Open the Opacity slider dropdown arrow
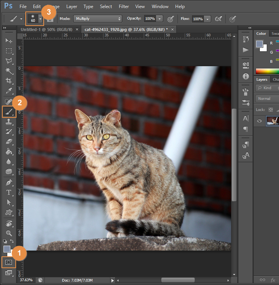 pos(159,19)
